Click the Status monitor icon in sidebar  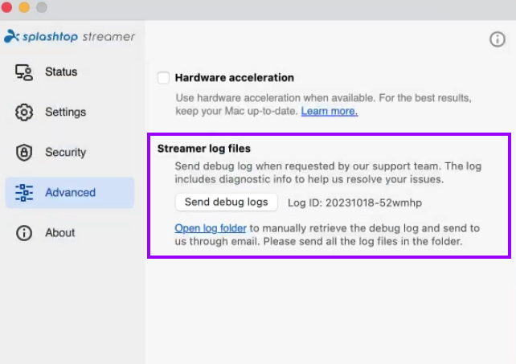tap(24, 72)
